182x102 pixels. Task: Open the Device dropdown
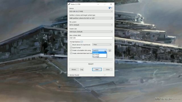91,11
